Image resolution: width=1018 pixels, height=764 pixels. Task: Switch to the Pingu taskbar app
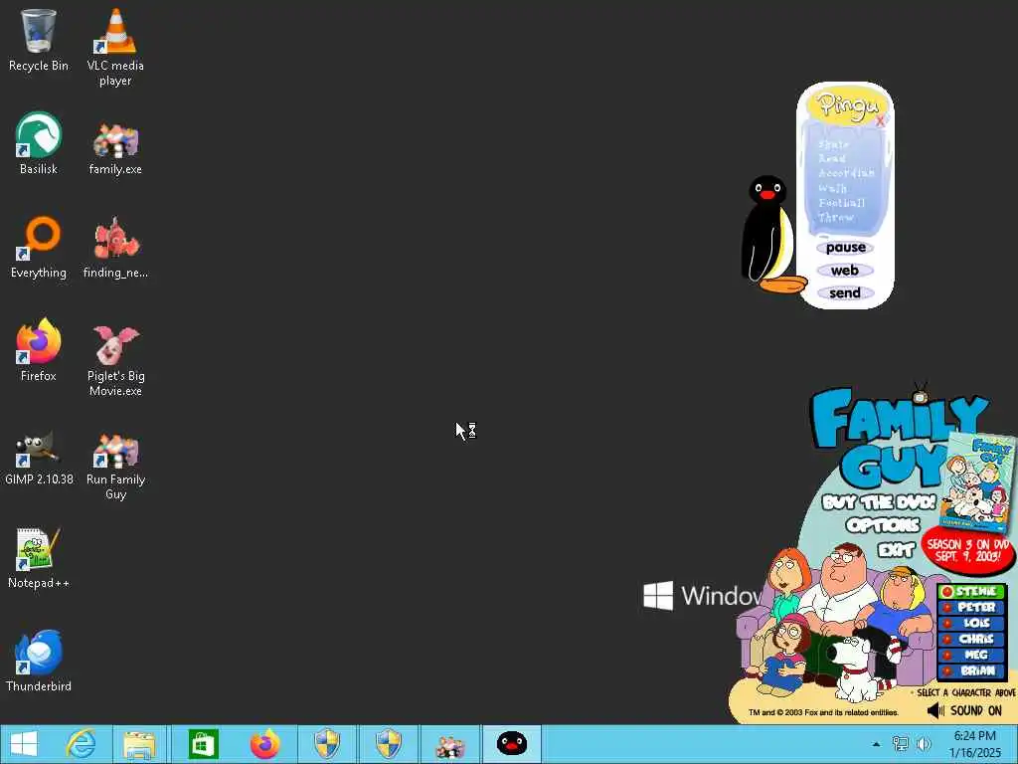tap(512, 744)
